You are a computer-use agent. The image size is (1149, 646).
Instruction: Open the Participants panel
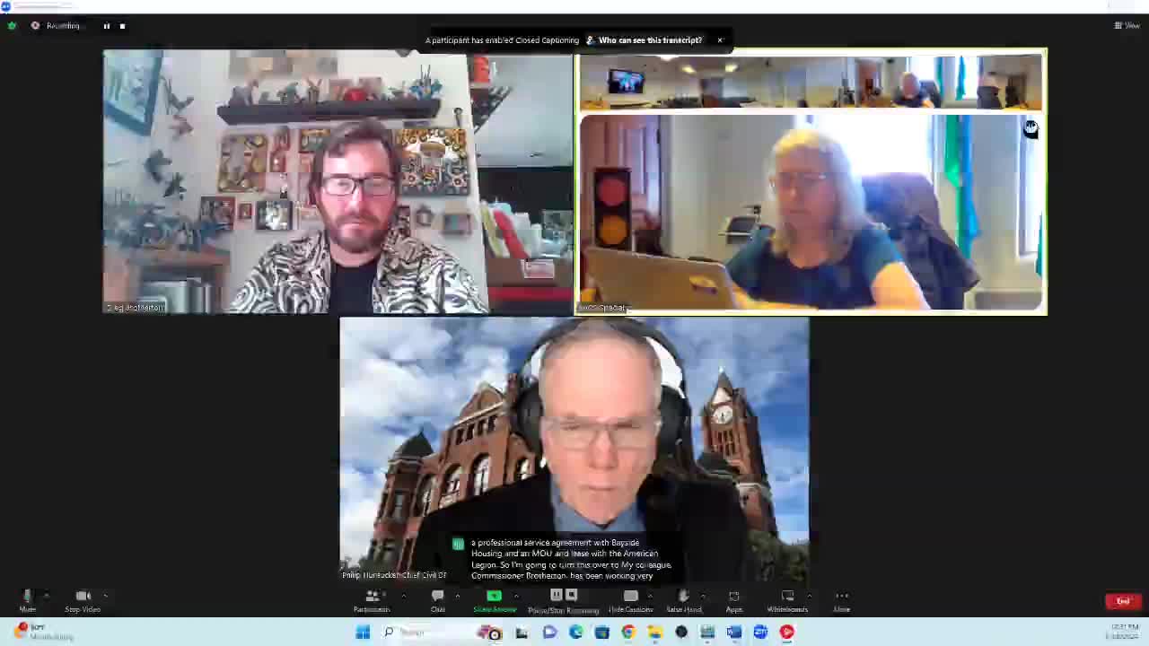point(371,597)
